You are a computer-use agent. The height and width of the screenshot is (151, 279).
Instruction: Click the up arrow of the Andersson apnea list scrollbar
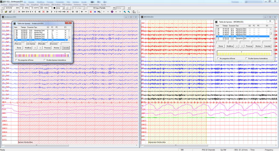pos(69,31)
